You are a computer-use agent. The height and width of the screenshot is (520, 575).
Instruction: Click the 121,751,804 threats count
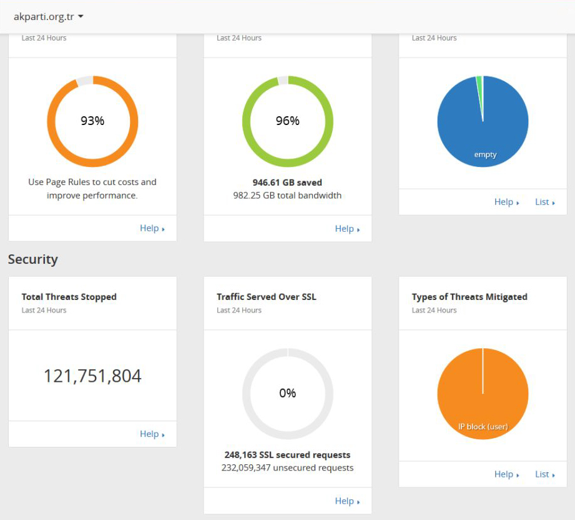point(92,376)
